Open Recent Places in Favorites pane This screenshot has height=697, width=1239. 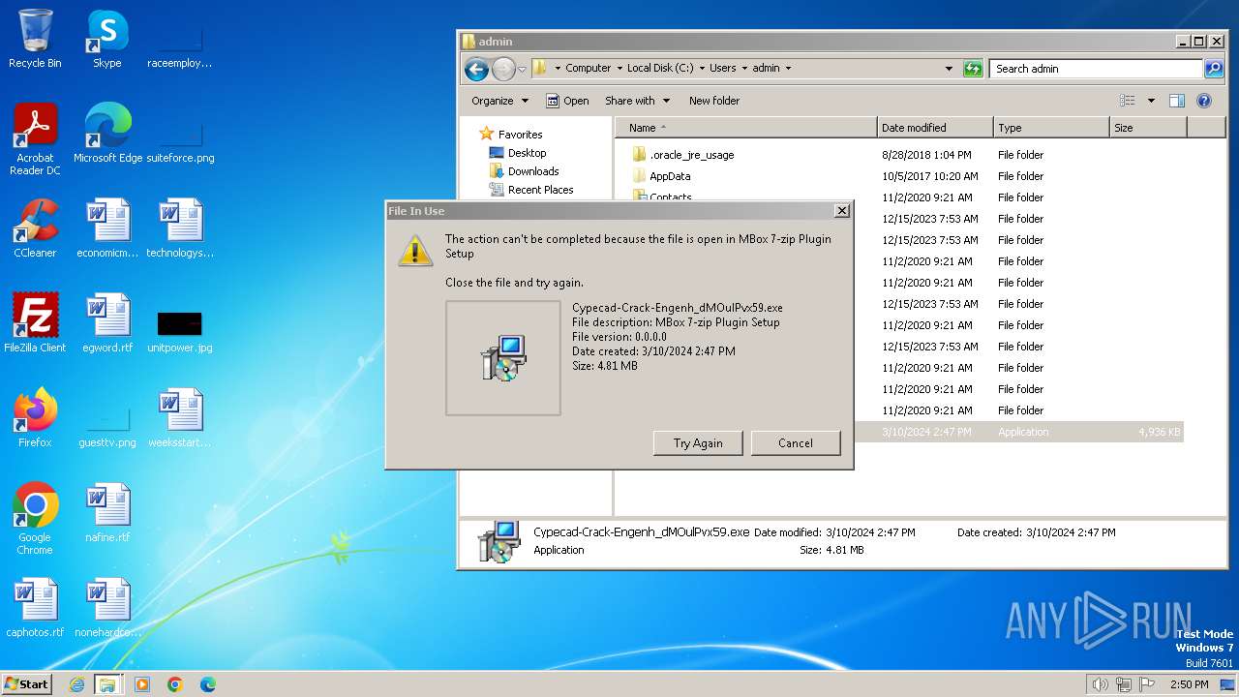click(540, 190)
